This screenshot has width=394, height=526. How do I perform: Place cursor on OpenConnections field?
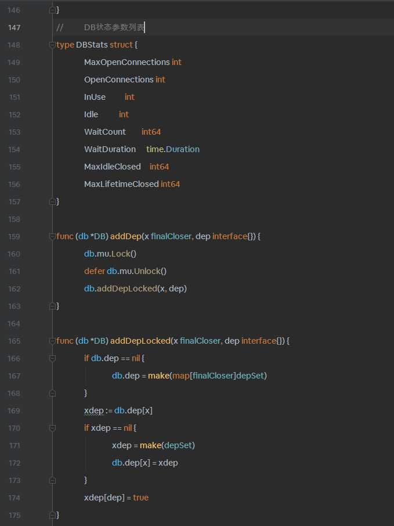(x=119, y=80)
